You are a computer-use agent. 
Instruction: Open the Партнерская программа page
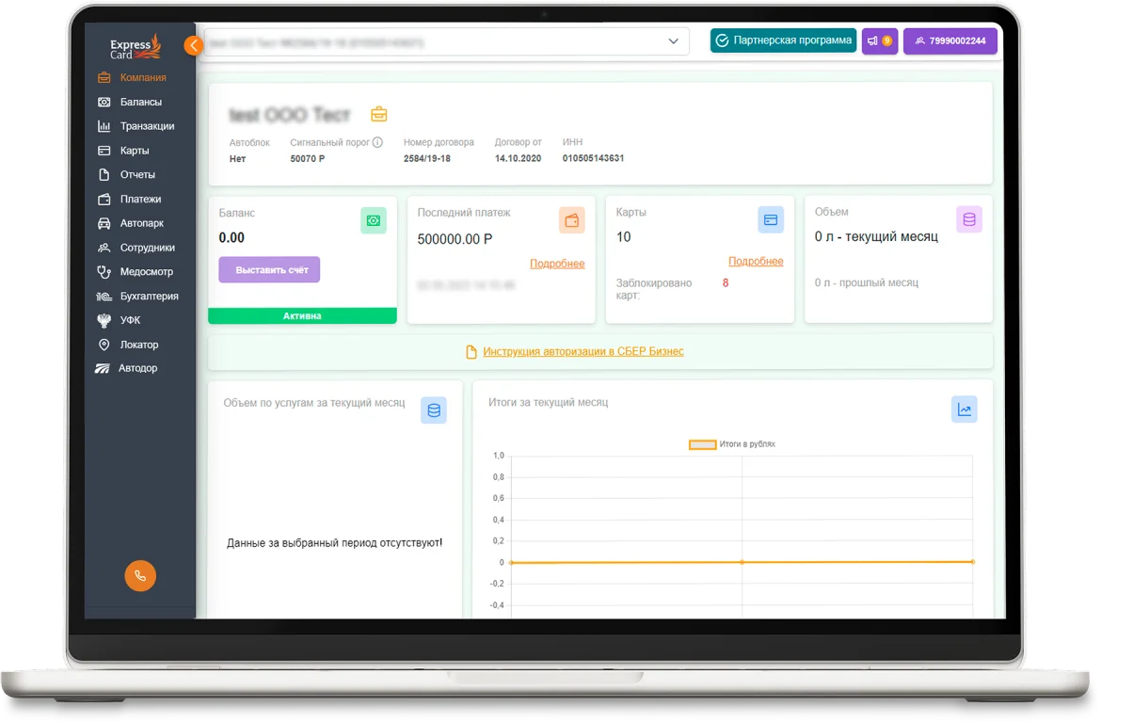(783, 40)
